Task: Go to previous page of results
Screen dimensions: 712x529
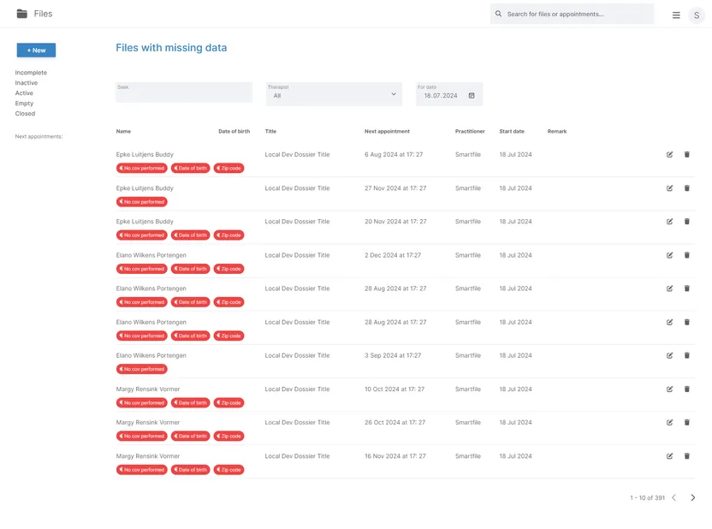Action: [673, 497]
